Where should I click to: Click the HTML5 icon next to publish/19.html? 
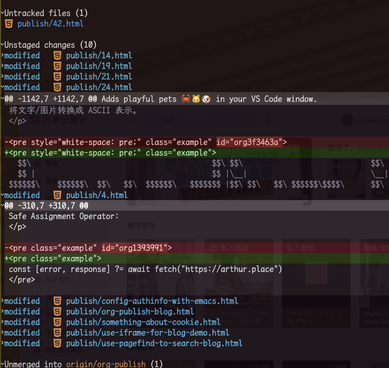(x=57, y=66)
